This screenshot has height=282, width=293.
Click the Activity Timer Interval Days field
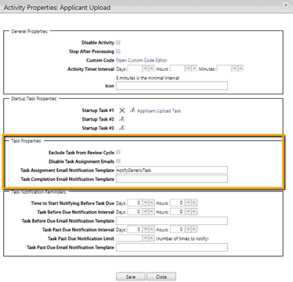coord(135,69)
